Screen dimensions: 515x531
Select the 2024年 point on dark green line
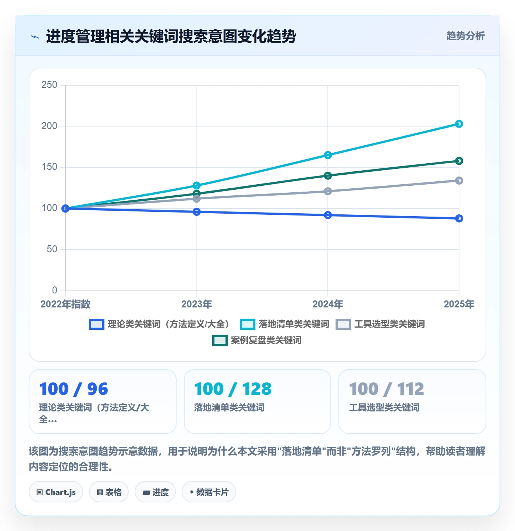coord(328,176)
